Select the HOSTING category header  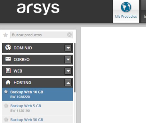pos(37,83)
